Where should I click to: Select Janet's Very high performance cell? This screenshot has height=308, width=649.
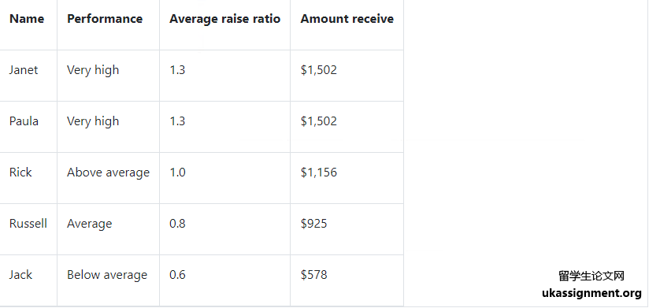pyautogui.click(x=93, y=70)
